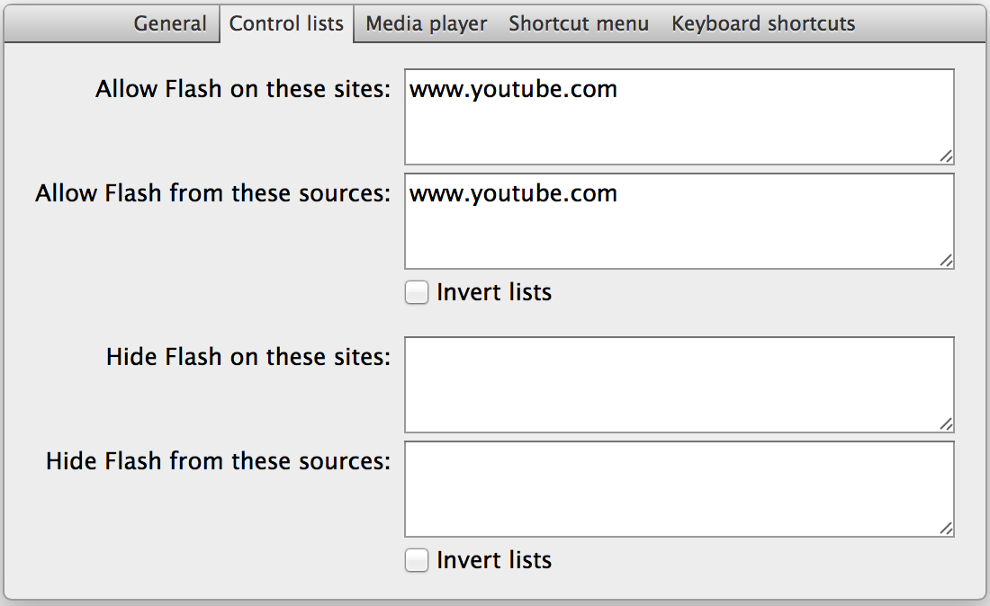Click the 'Hide Flash from these sources:' label
The height and width of the screenshot is (606, 990).
click(x=219, y=461)
